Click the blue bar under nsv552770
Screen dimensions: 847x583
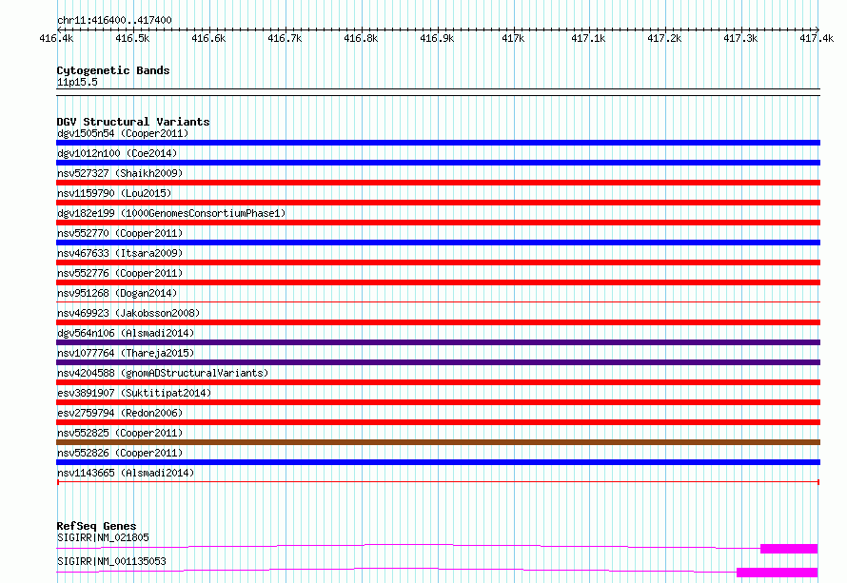(x=438, y=243)
